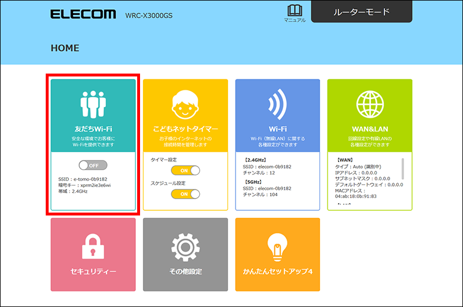463x307 pixels.
Task: Click the 【2.4GHz】 heading in Wi-Fi tile
Action: 255,160
